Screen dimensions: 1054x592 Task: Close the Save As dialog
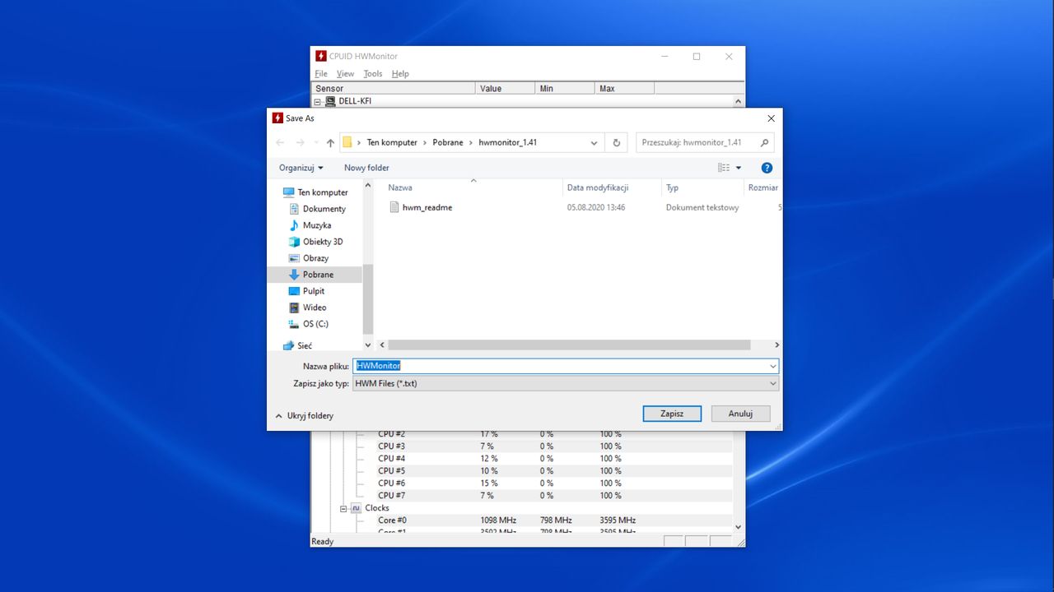[770, 118]
